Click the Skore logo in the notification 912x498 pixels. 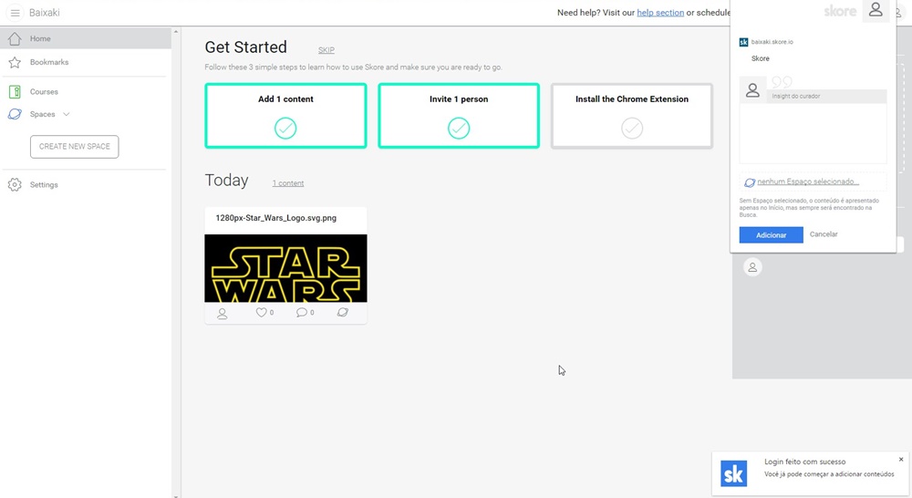(x=733, y=473)
